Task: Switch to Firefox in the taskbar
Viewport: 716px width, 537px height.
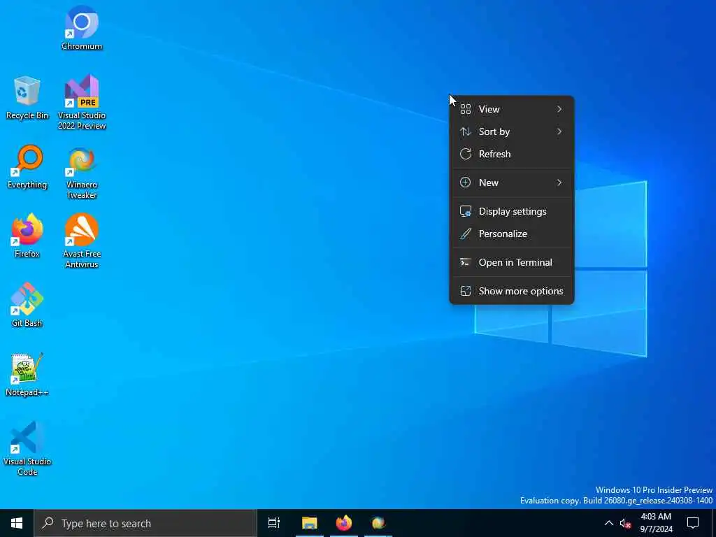Action: click(x=344, y=523)
